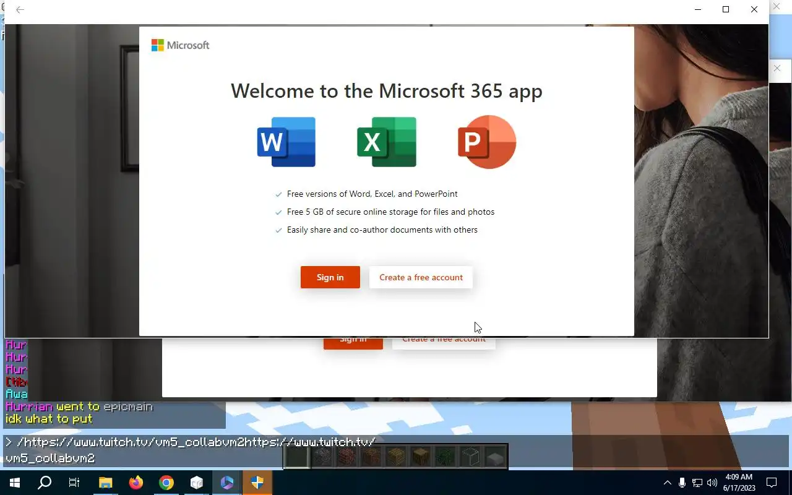This screenshot has height=495, width=792.
Task: Click the Microsoft logo in the dialog
Action: pos(181,45)
